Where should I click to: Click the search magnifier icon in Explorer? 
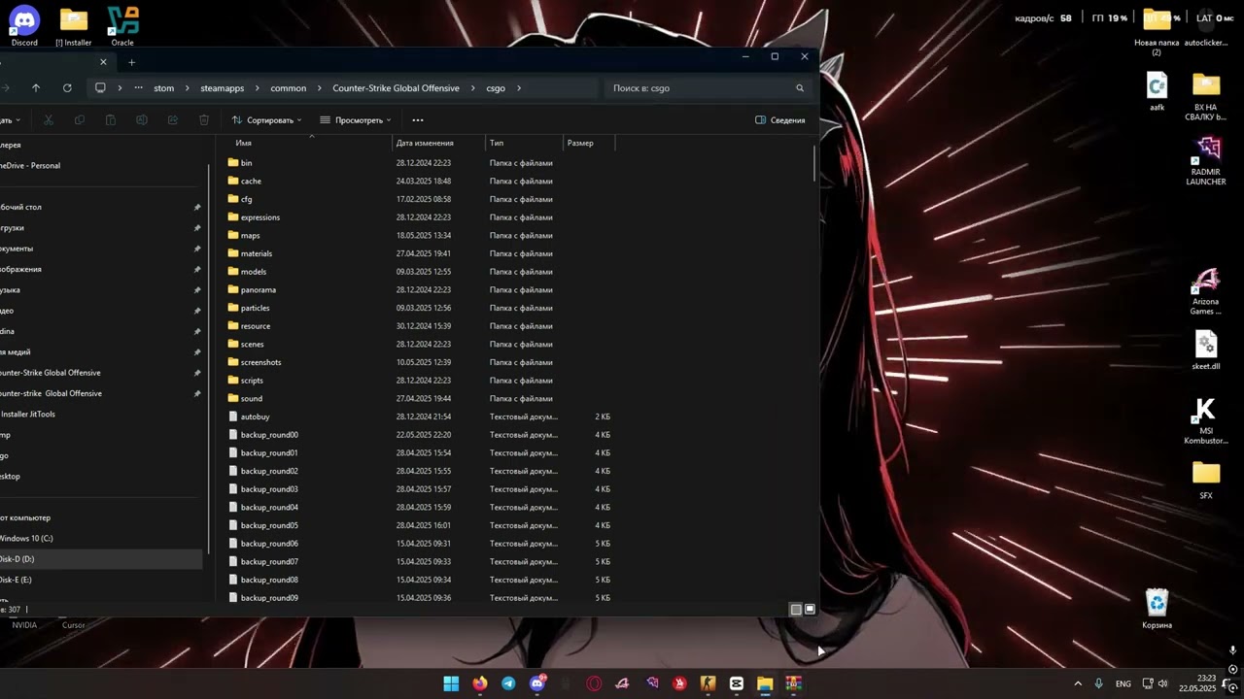point(800,88)
